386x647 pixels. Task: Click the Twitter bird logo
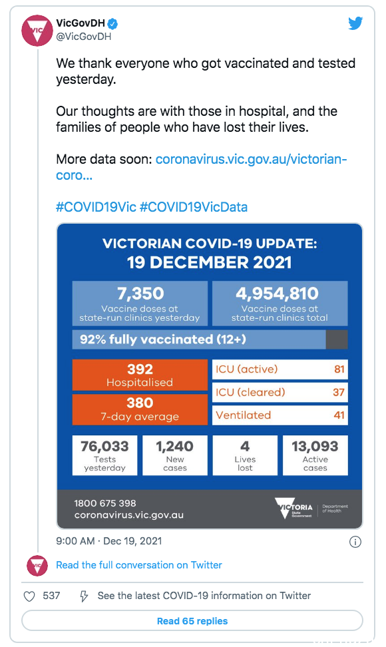click(355, 23)
